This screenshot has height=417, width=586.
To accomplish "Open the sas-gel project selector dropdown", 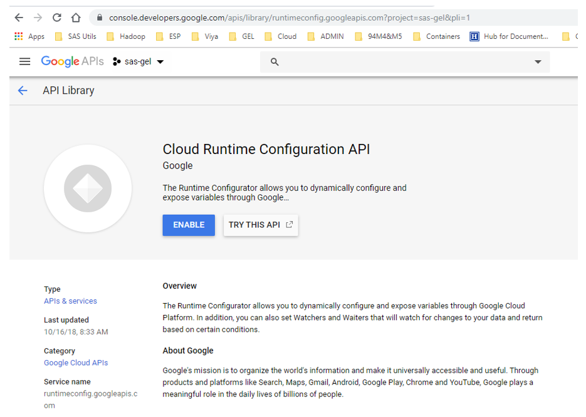I will pyautogui.click(x=138, y=61).
